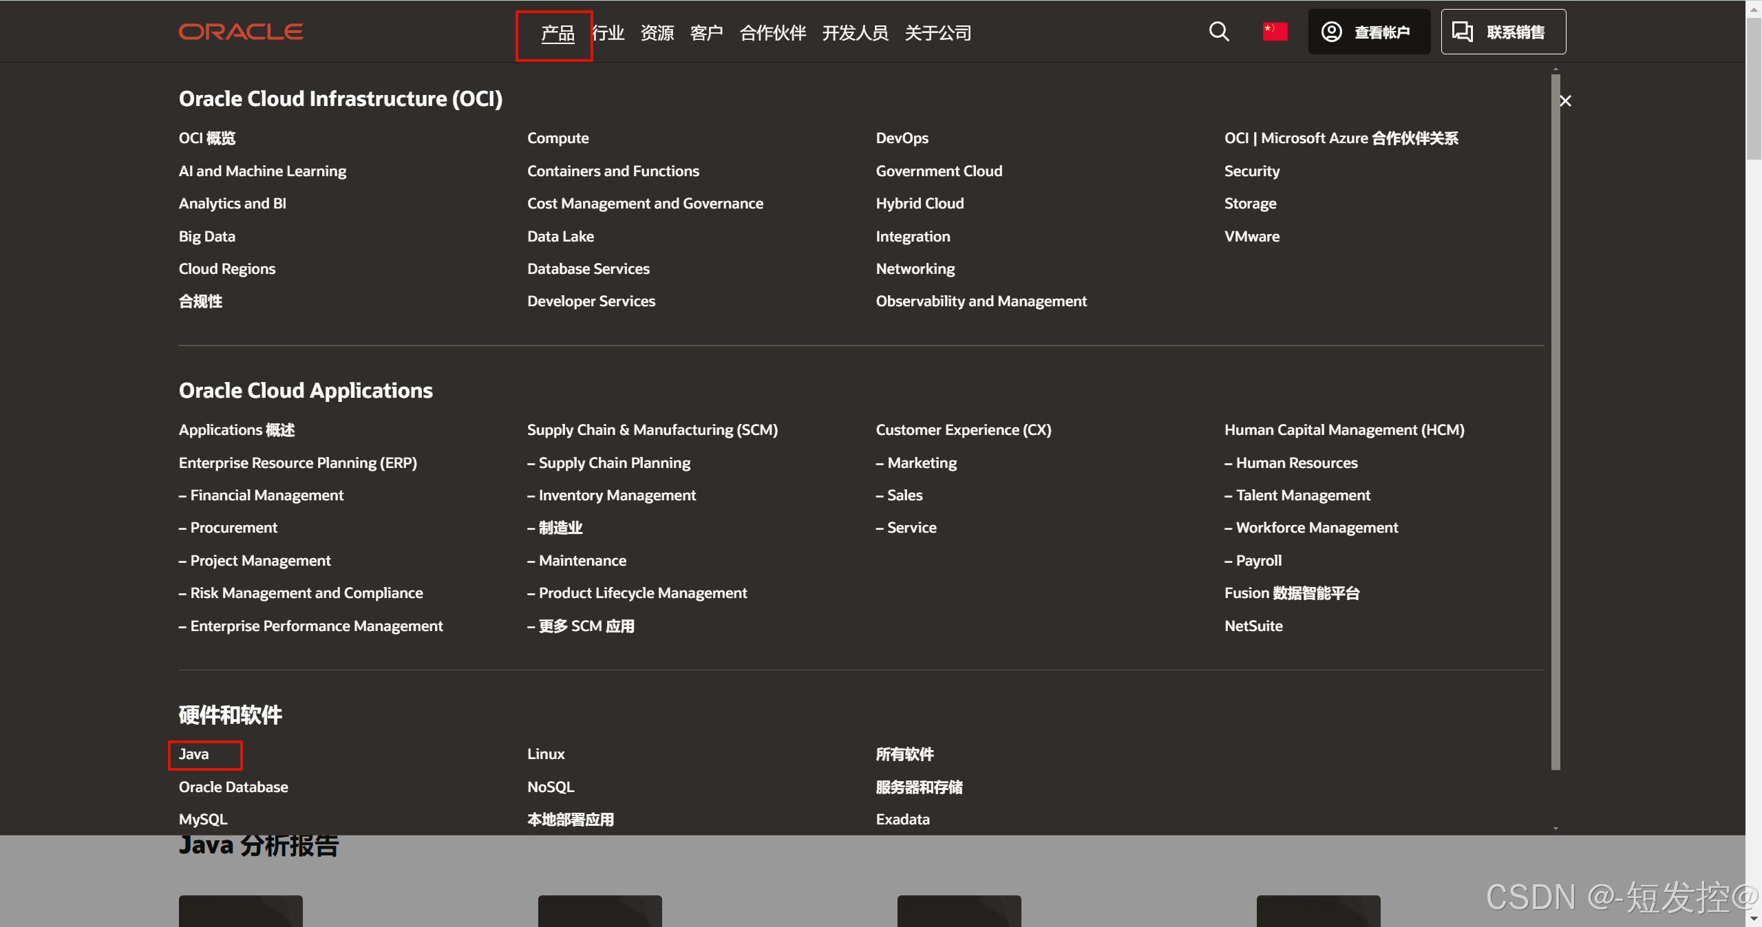Open Observability and Management
The width and height of the screenshot is (1762, 927).
pos(981,301)
